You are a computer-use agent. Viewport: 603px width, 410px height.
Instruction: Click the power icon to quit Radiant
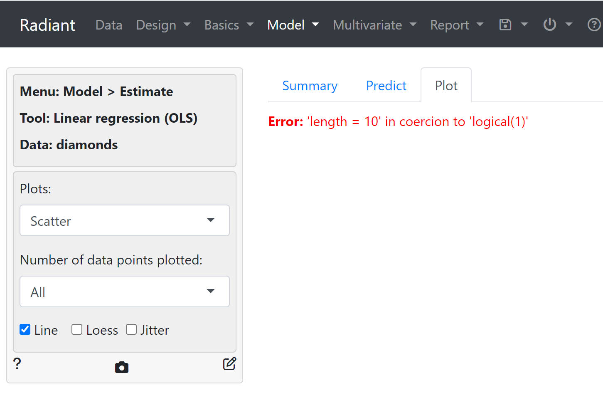[x=549, y=25]
